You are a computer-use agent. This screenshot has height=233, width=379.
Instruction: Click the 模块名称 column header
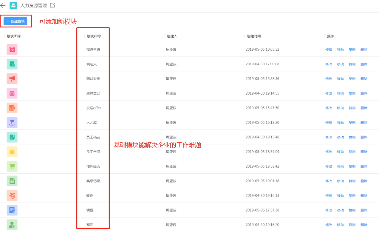point(94,36)
